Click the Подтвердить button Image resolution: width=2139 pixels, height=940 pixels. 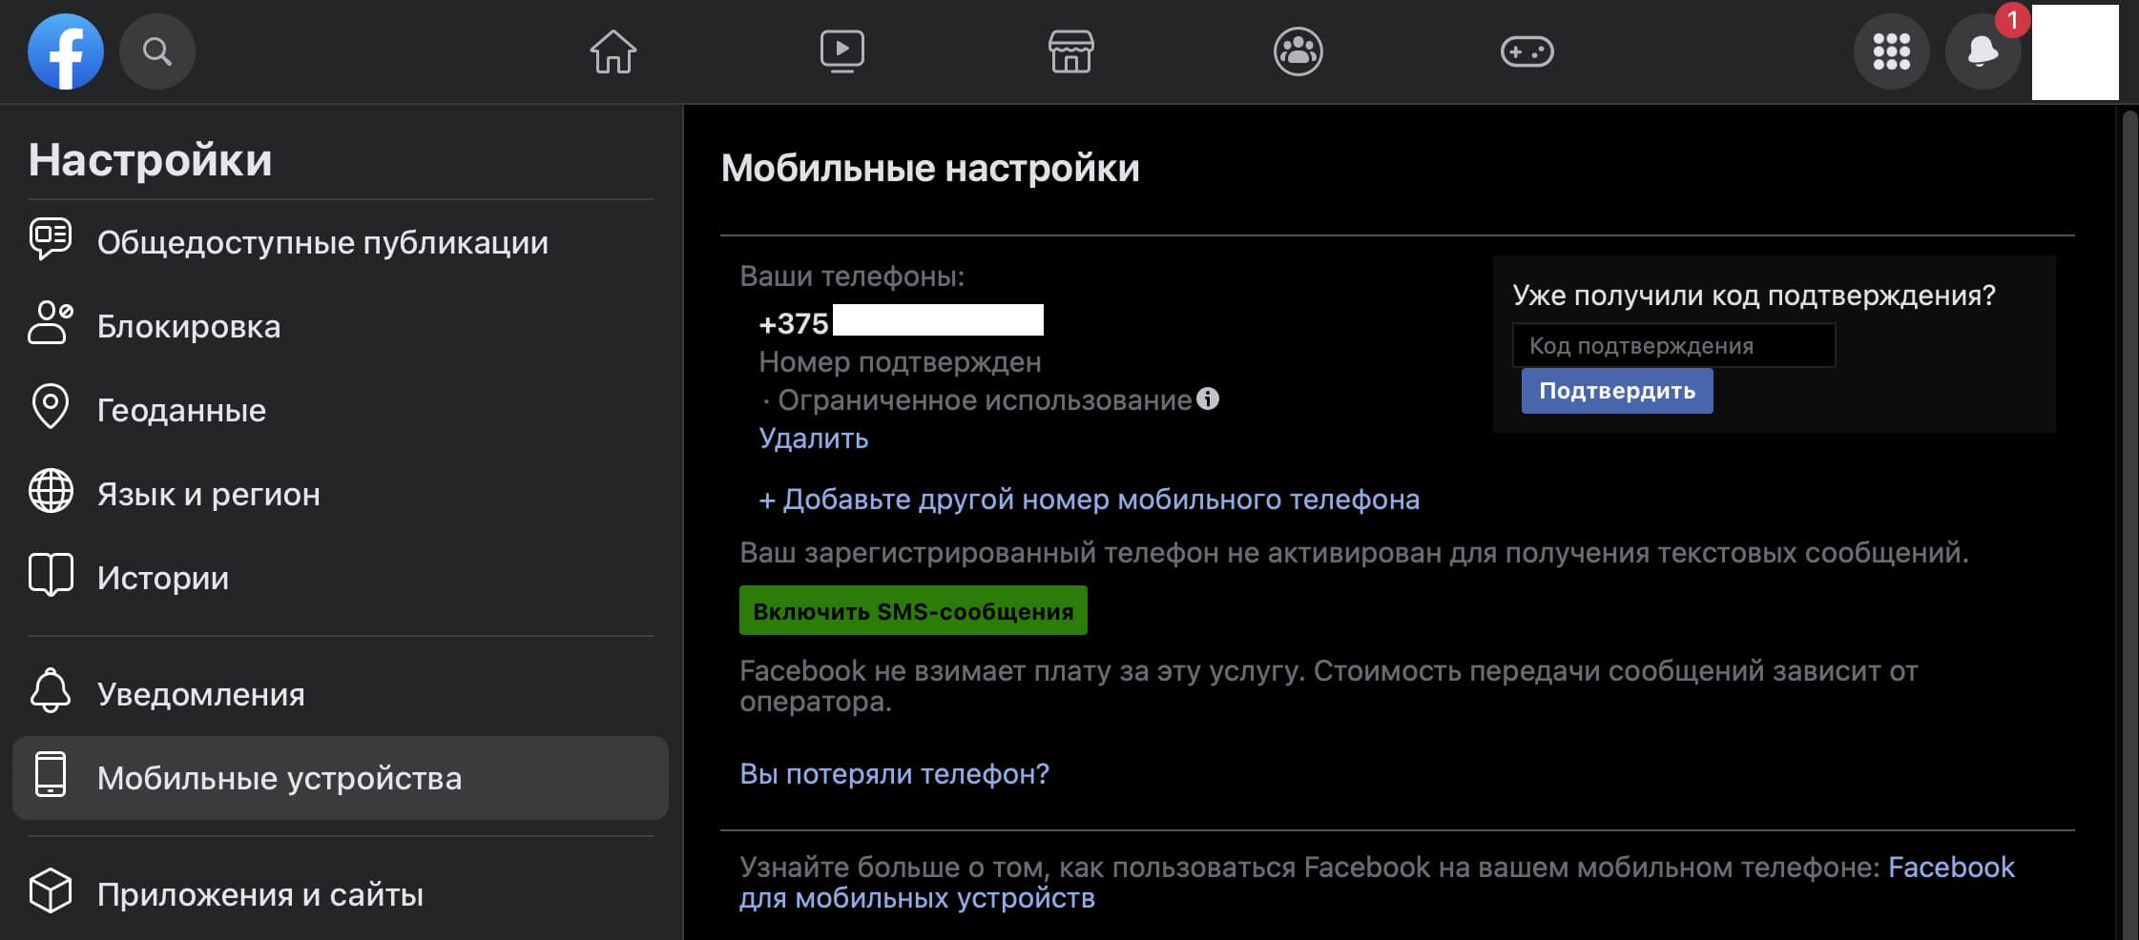pos(1617,391)
